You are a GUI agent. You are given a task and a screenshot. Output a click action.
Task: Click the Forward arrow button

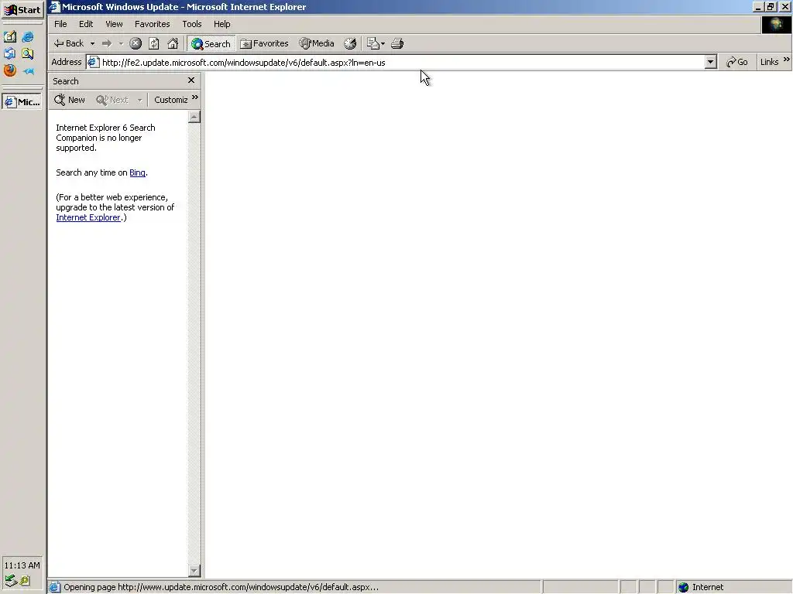[107, 43]
